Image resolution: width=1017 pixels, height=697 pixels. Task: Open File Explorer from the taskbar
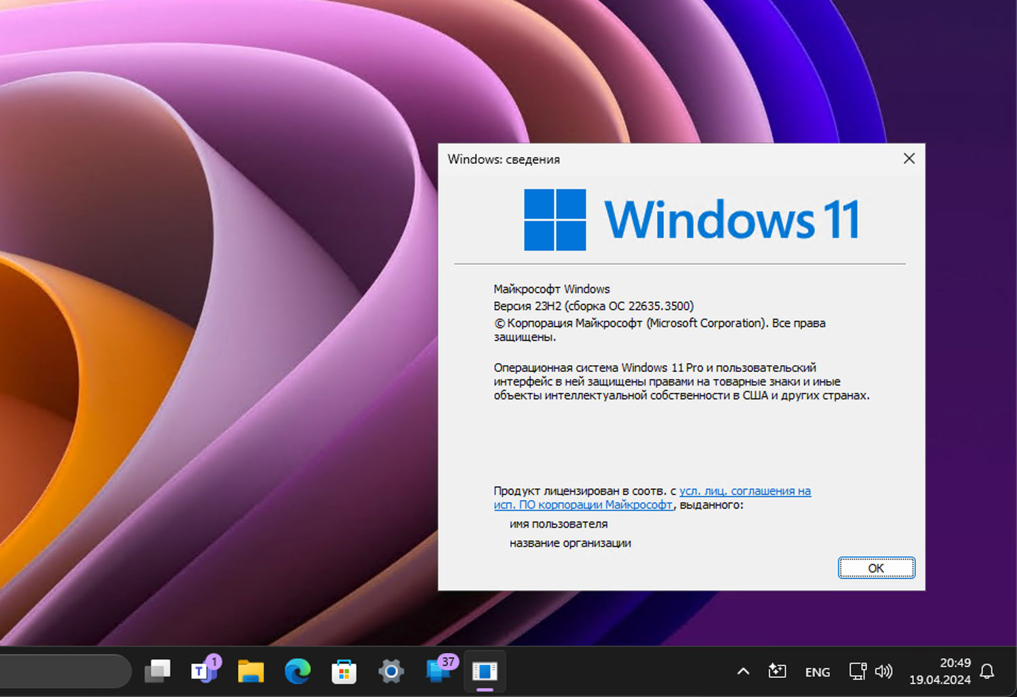click(250, 671)
